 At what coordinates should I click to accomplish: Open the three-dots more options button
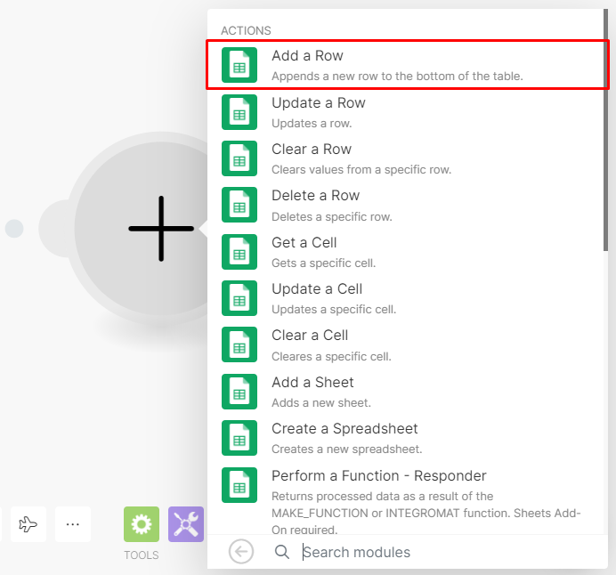[x=73, y=524]
